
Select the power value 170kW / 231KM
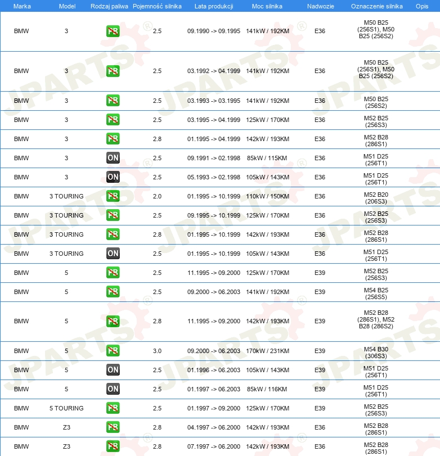268,351
